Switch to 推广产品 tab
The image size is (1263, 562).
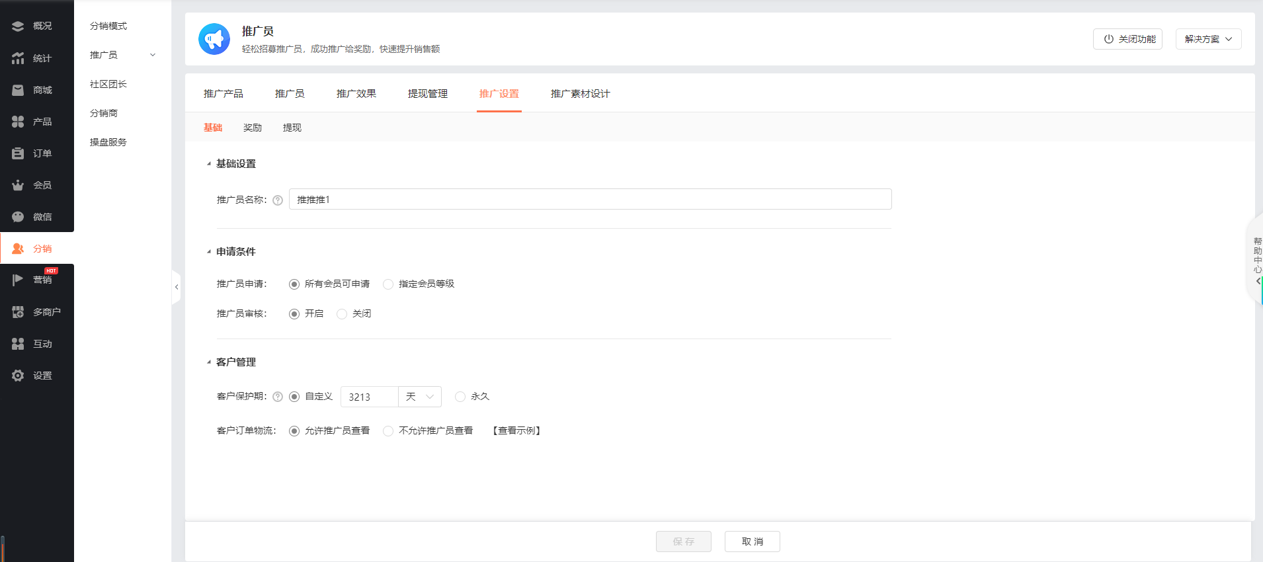224,94
